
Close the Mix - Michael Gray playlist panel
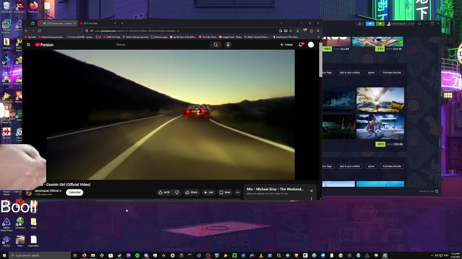pos(311,191)
